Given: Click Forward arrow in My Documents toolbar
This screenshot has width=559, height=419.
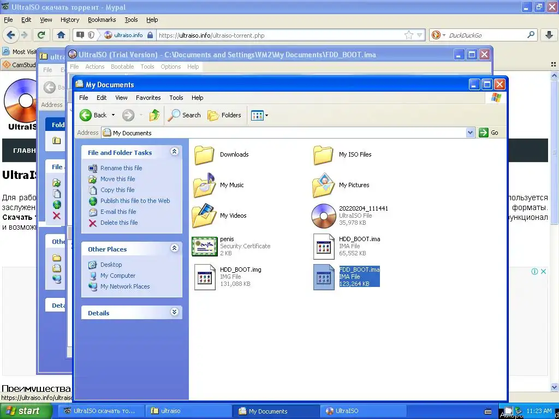Looking at the screenshot, I should click(x=128, y=115).
